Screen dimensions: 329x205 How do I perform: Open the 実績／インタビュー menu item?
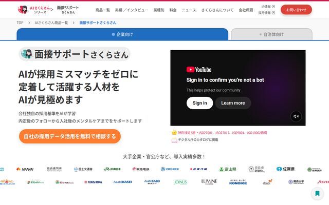point(132,10)
